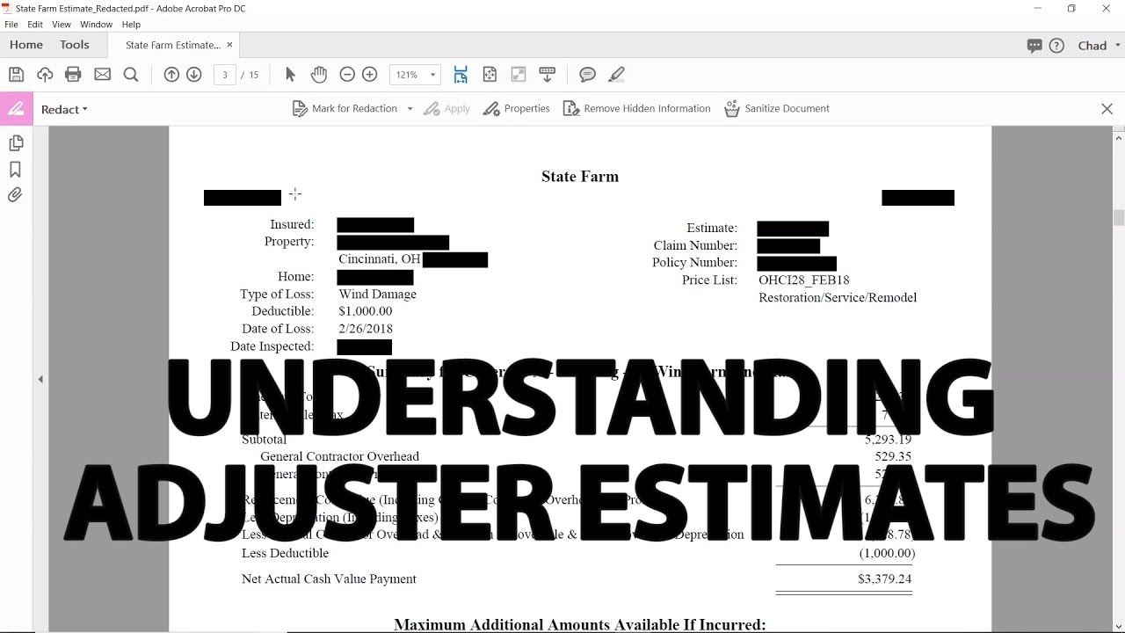The height and width of the screenshot is (633, 1125).
Task: Click the Maximum Additional Amounts heading
Action: tap(580, 624)
